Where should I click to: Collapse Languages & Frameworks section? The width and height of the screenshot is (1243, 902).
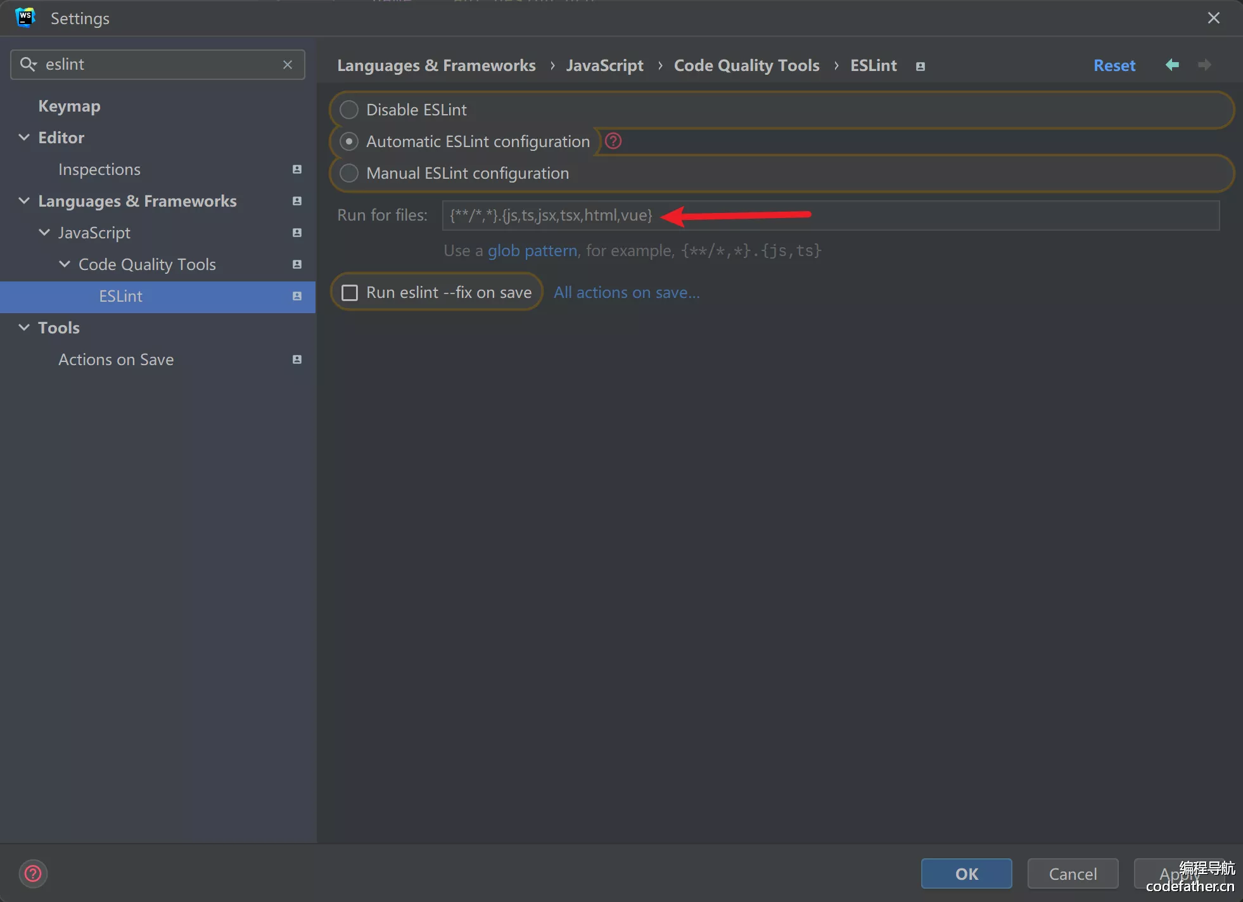tap(24, 201)
